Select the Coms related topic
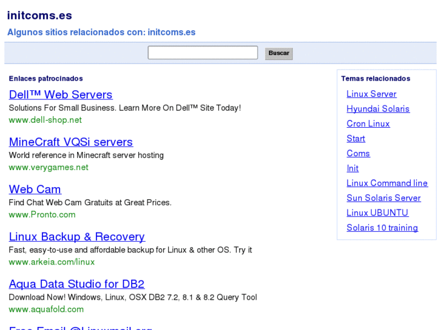 click(358, 153)
